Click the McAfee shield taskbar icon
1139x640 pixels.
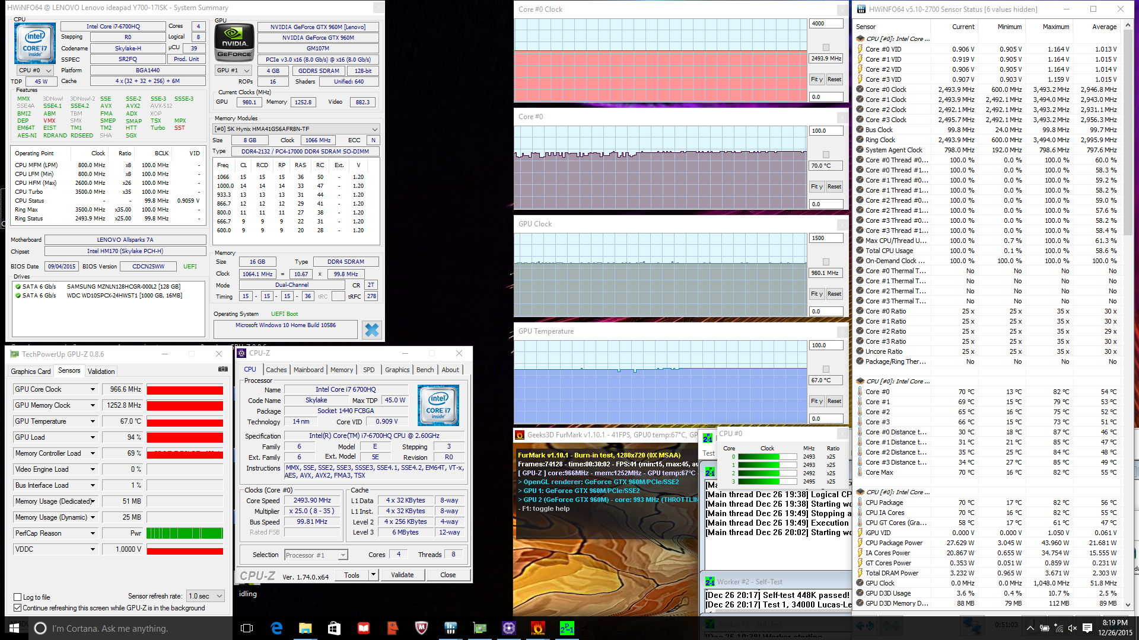click(421, 628)
